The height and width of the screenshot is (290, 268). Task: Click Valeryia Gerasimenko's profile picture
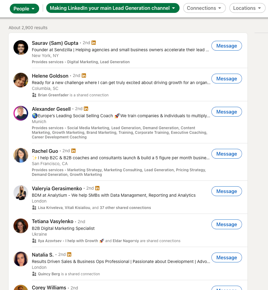click(21, 193)
